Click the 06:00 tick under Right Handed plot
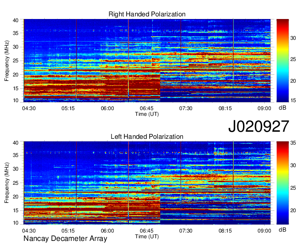 (x=107, y=108)
